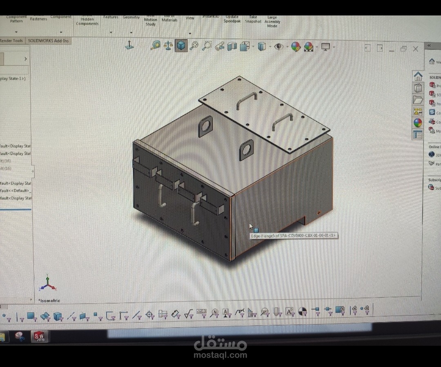Open the Display Style dropdown arrow

tap(271, 46)
